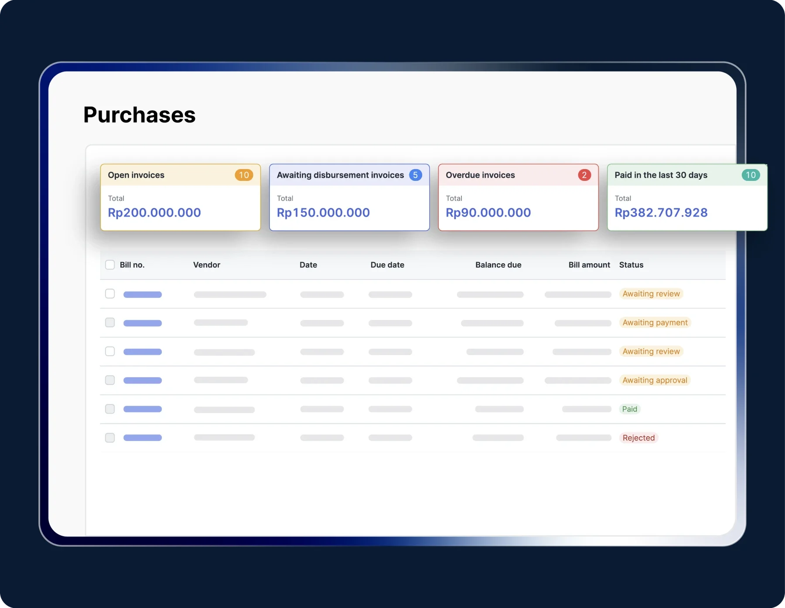
Task: Toggle the select-all checkbox beside Bill no.
Action: pyautogui.click(x=110, y=265)
